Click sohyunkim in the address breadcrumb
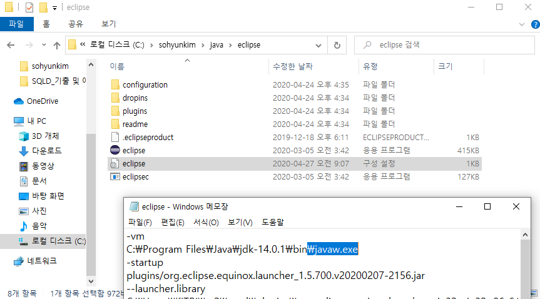 [177, 45]
